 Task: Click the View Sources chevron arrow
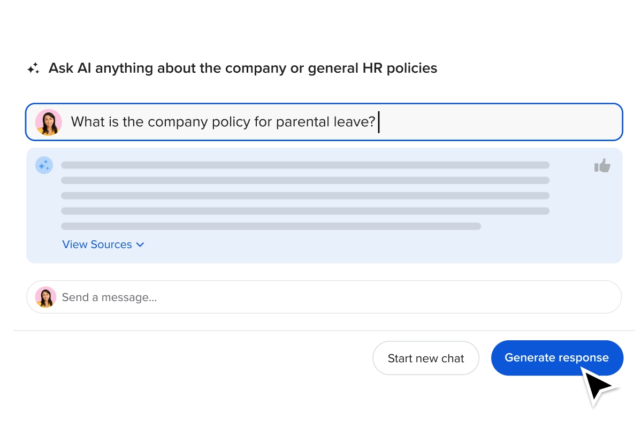(140, 244)
